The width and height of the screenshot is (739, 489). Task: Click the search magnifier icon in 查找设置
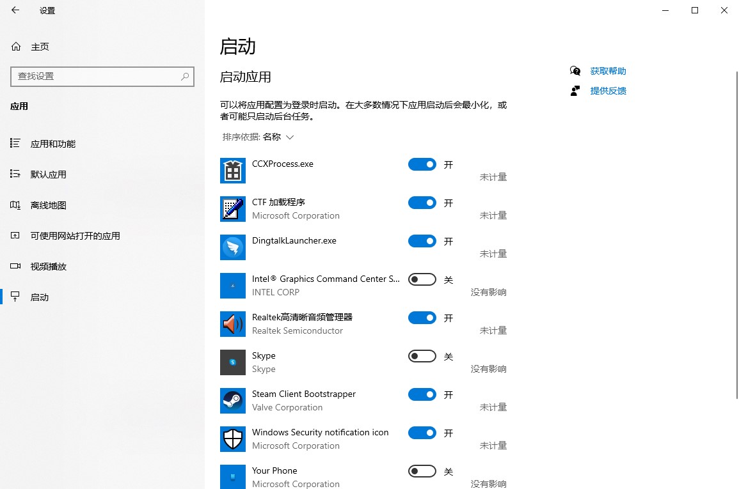click(185, 76)
